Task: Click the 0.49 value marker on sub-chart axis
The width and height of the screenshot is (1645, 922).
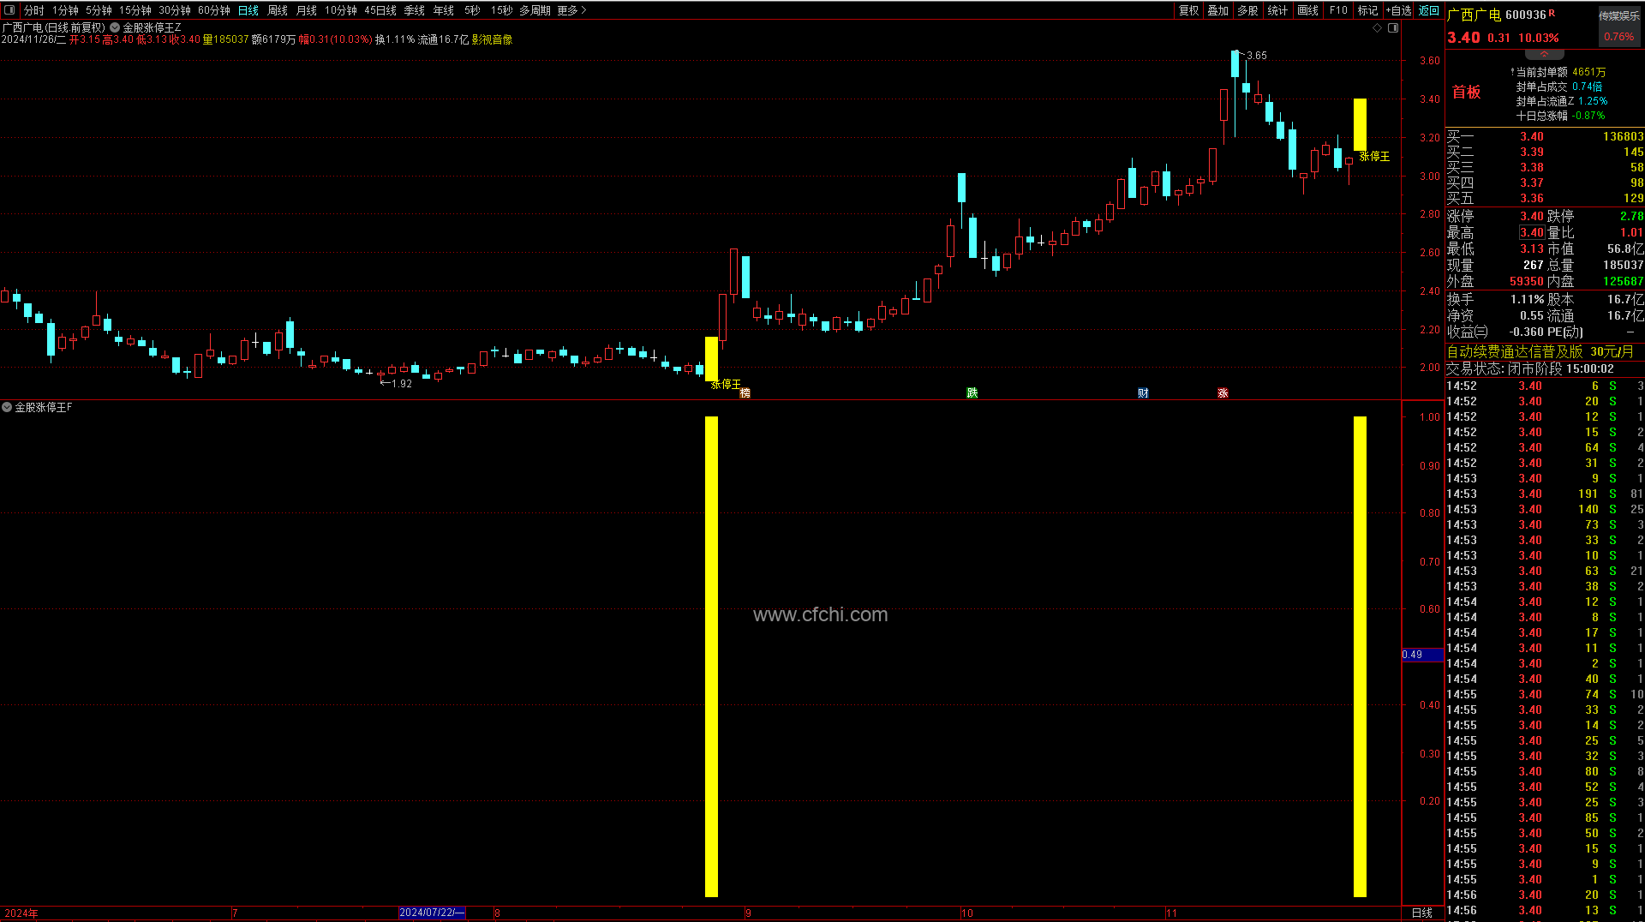Action: coord(1421,655)
